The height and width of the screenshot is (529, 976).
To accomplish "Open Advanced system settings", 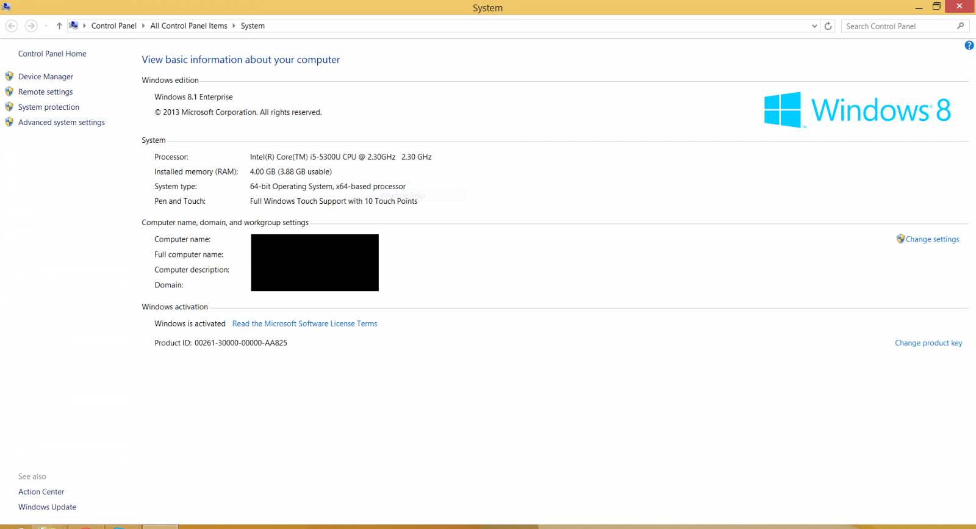I will tap(61, 123).
